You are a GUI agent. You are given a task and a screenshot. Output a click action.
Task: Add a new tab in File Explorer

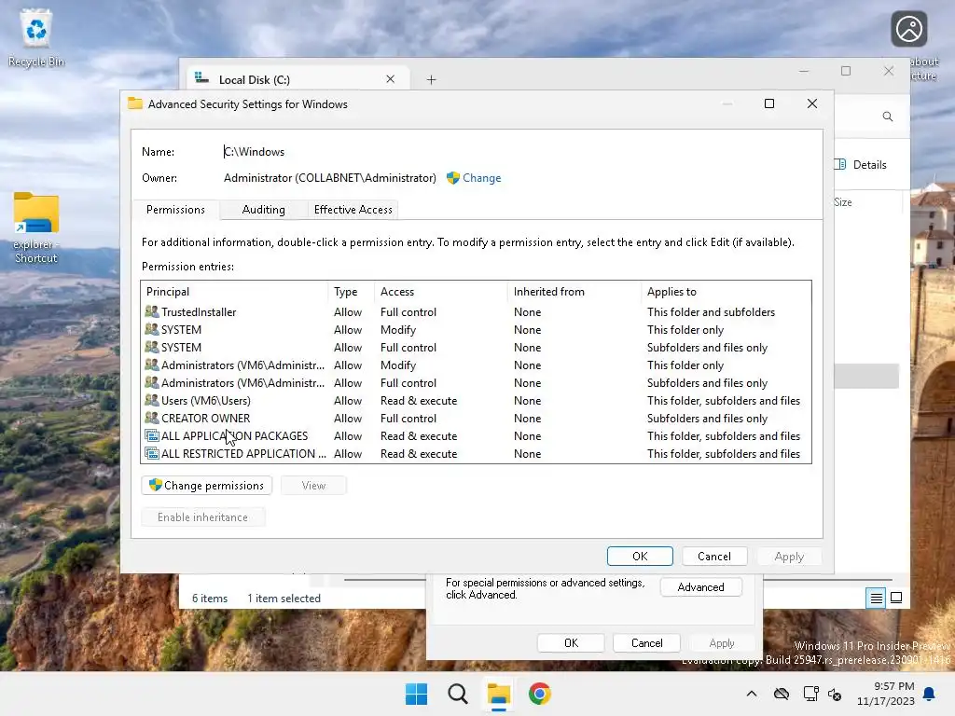[x=431, y=80]
